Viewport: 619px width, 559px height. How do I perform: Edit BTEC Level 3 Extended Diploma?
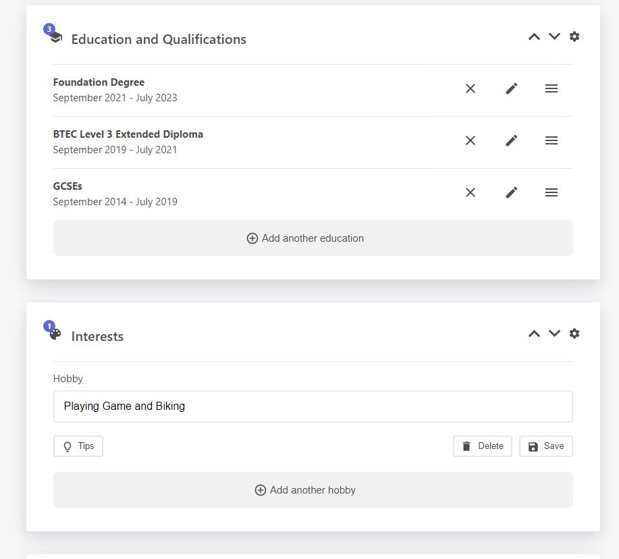[512, 140]
